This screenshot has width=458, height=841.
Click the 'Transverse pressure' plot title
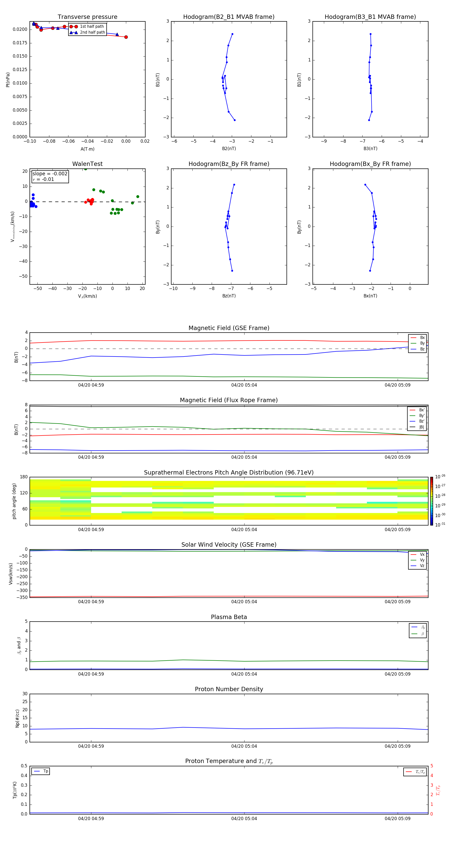[87, 17]
